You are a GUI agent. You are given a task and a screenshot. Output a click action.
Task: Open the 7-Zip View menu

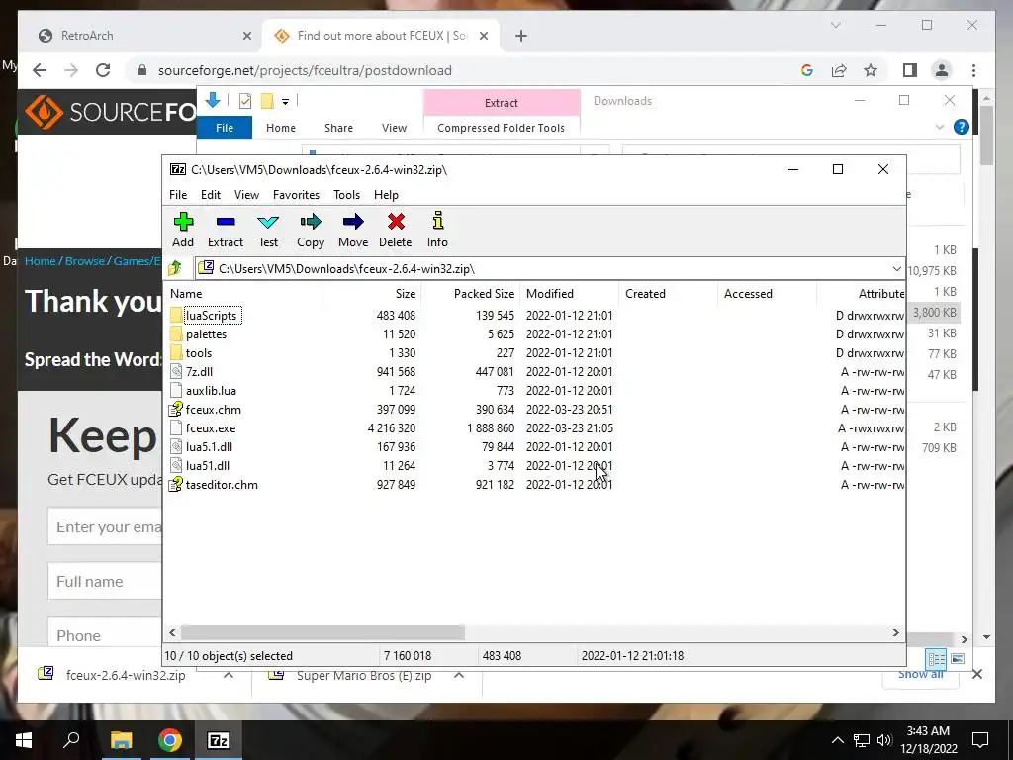tap(246, 195)
